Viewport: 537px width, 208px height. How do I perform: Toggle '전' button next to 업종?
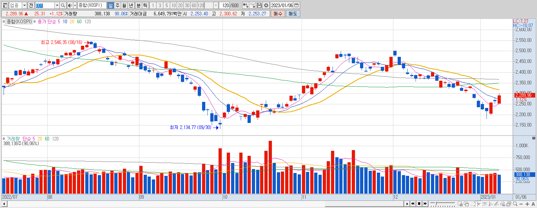[x=31, y=5]
